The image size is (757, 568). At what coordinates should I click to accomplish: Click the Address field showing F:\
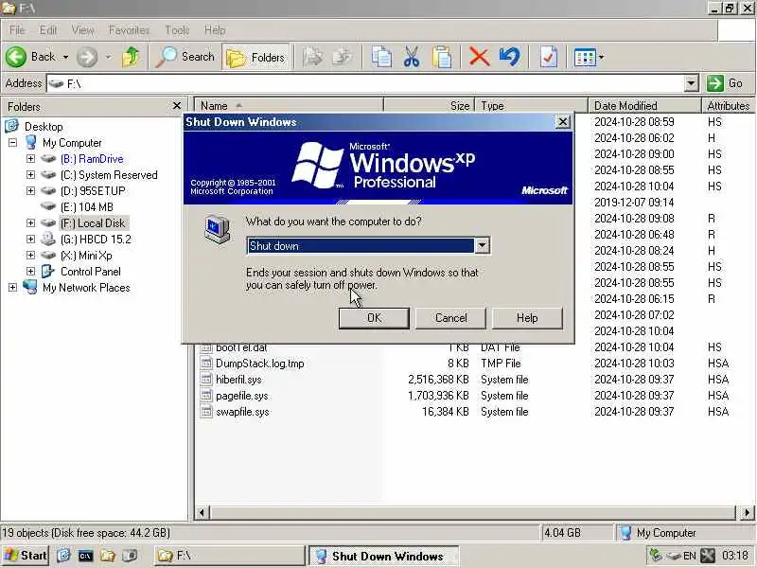pyautogui.click(x=366, y=83)
